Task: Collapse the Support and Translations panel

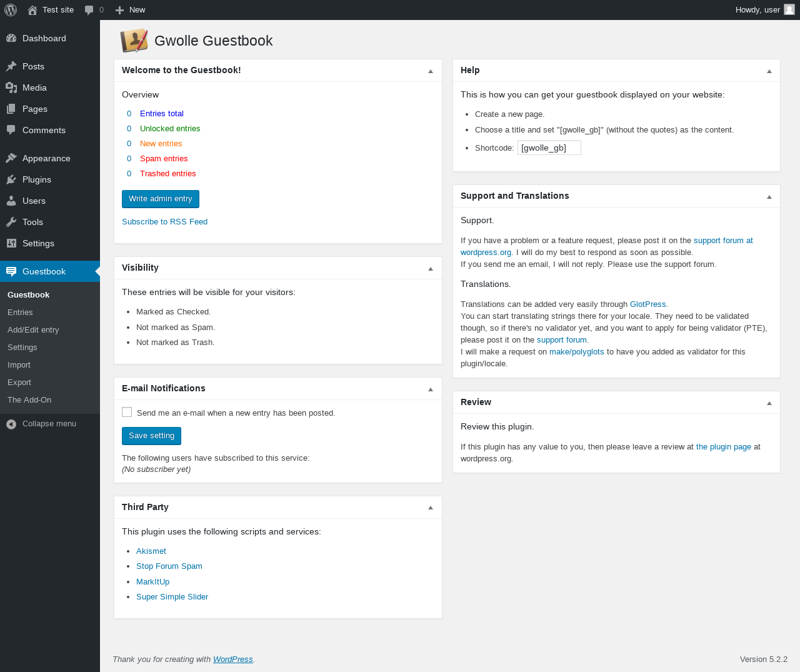Action: point(769,197)
